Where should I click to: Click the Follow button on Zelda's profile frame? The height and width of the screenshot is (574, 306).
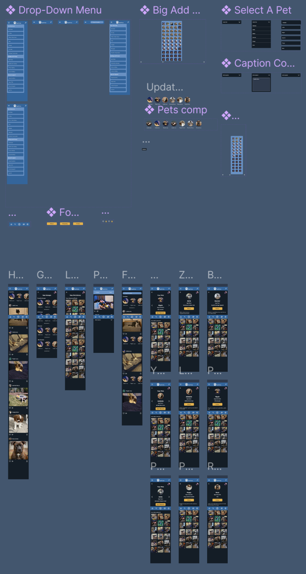pyautogui.click(x=189, y=308)
